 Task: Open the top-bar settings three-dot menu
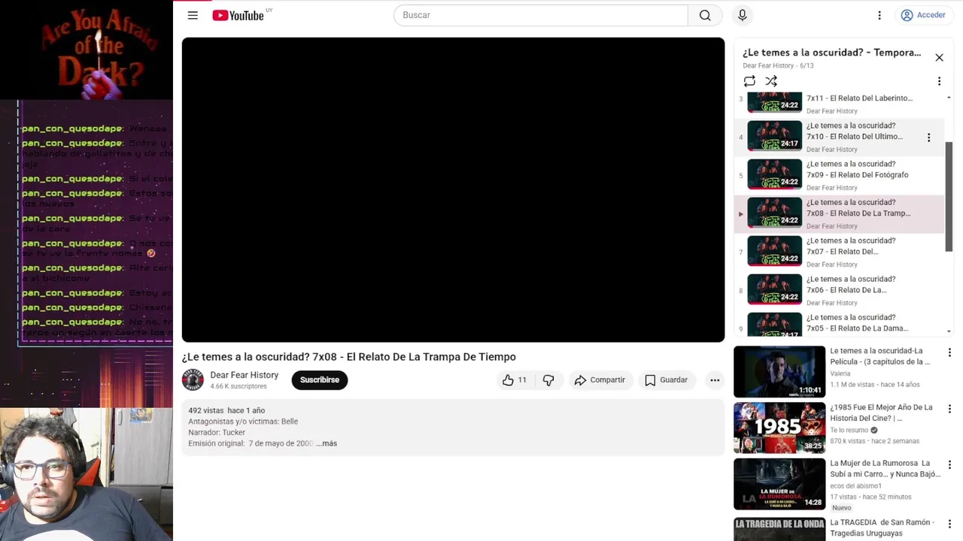click(x=879, y=15)
